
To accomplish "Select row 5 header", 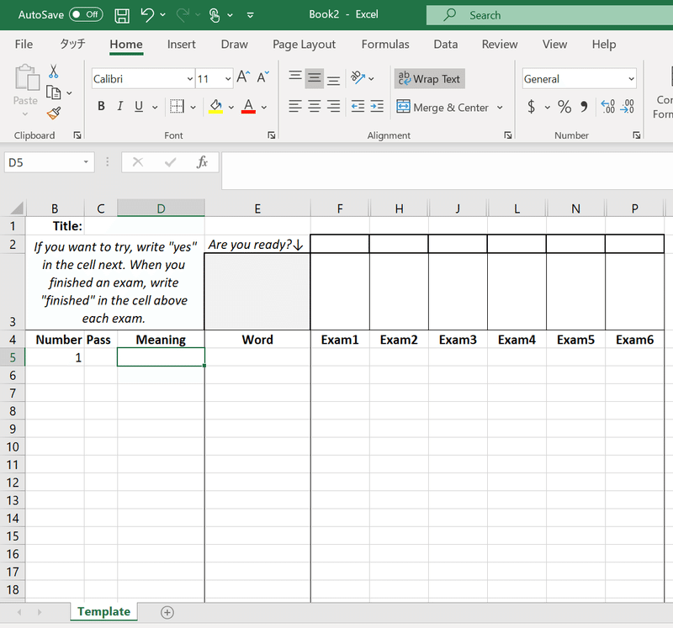I will (x=13, y=357).
